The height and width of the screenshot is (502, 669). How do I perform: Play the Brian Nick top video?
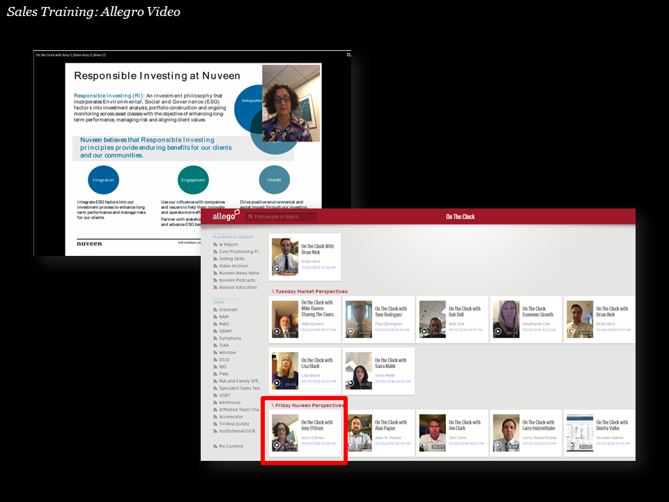pyautogui.click(x=277, y=269)
